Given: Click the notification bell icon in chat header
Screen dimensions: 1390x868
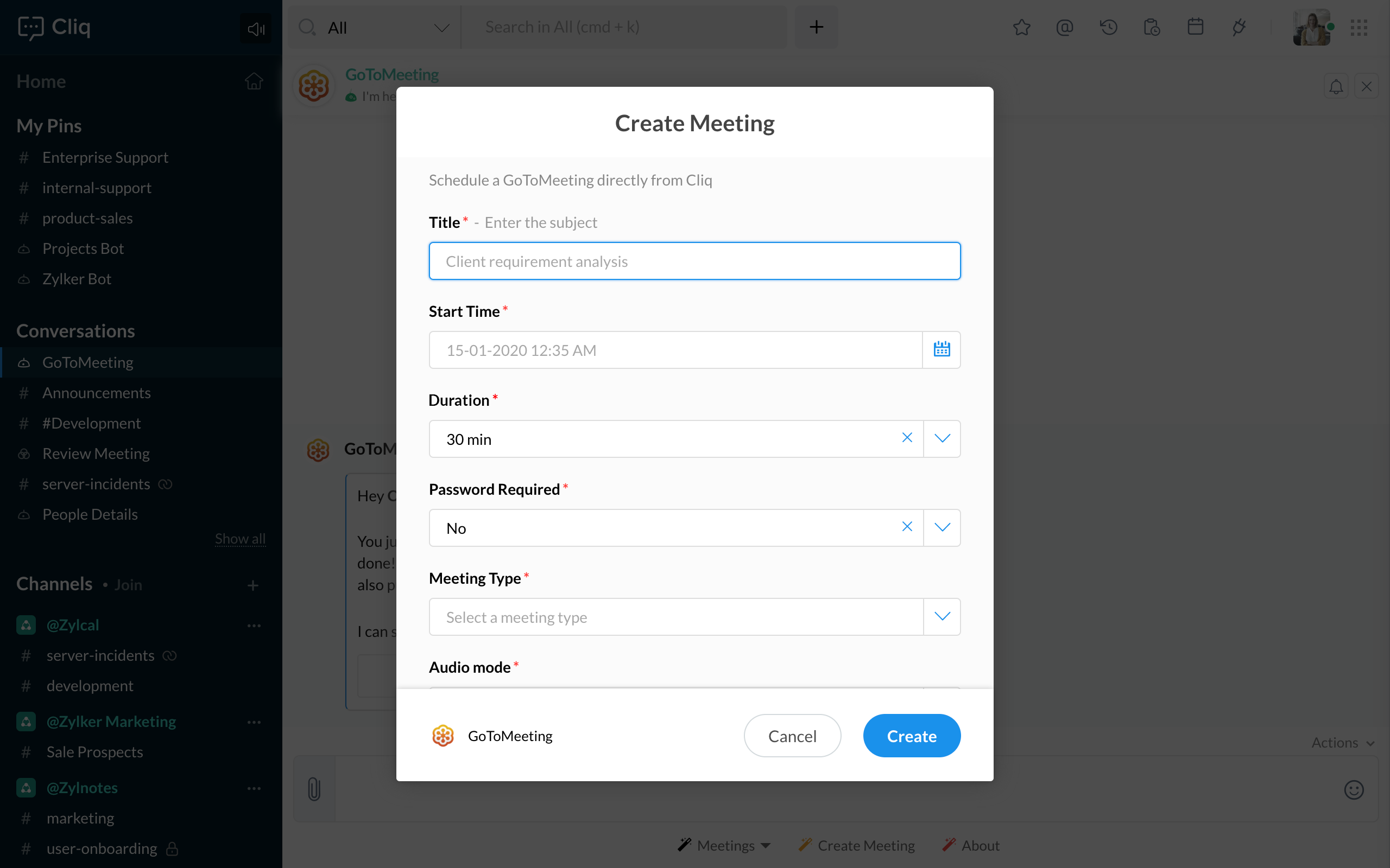Looking at the screenshot, I should point(1336,87).
